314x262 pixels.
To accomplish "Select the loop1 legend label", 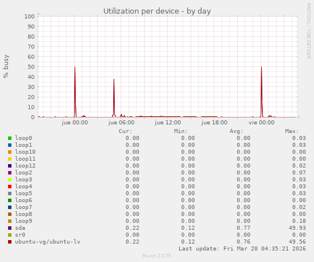I will pyautogui.click(x=24, y=145).
